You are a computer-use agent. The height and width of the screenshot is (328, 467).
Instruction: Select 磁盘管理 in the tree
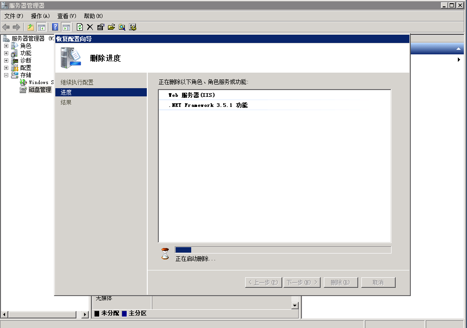40,90
